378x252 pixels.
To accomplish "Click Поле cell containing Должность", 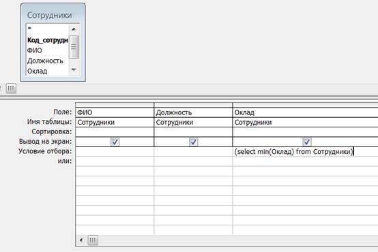I will [193, 112].
